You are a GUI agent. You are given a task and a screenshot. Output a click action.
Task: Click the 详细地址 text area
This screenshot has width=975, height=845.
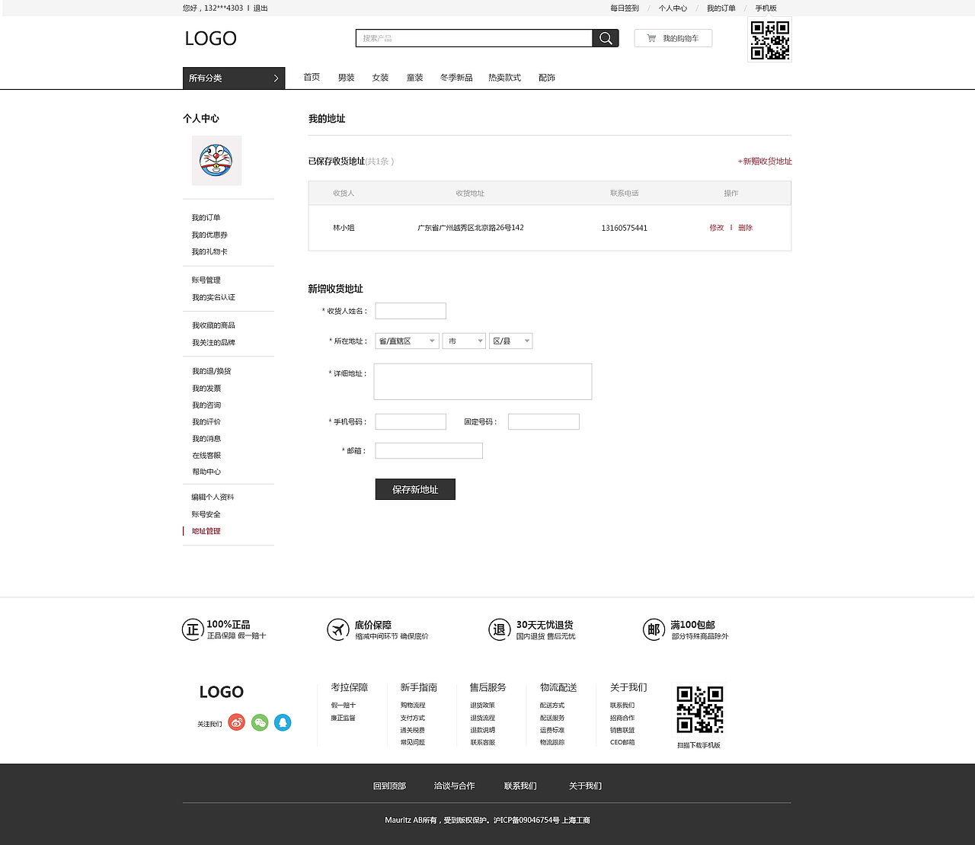click(x=483, y=382)
